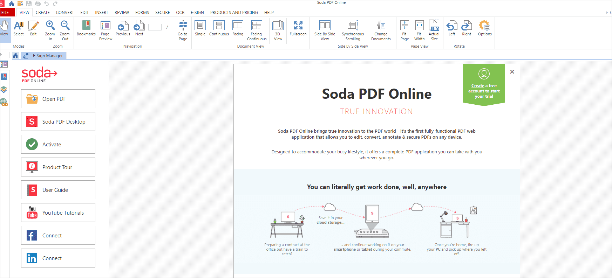Switch to the FORMS tab
612x278 pixels.
[x=142, y=12]
